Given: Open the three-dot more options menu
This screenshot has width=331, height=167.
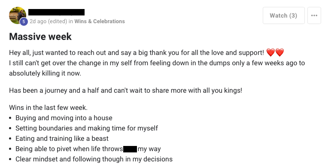Looking at the screenshot, I should 314,15.
